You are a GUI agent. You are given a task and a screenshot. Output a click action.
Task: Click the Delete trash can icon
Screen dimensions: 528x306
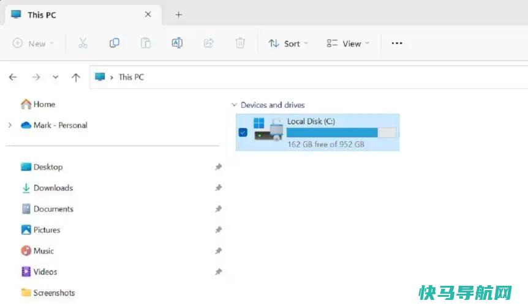tap(240, 43)
